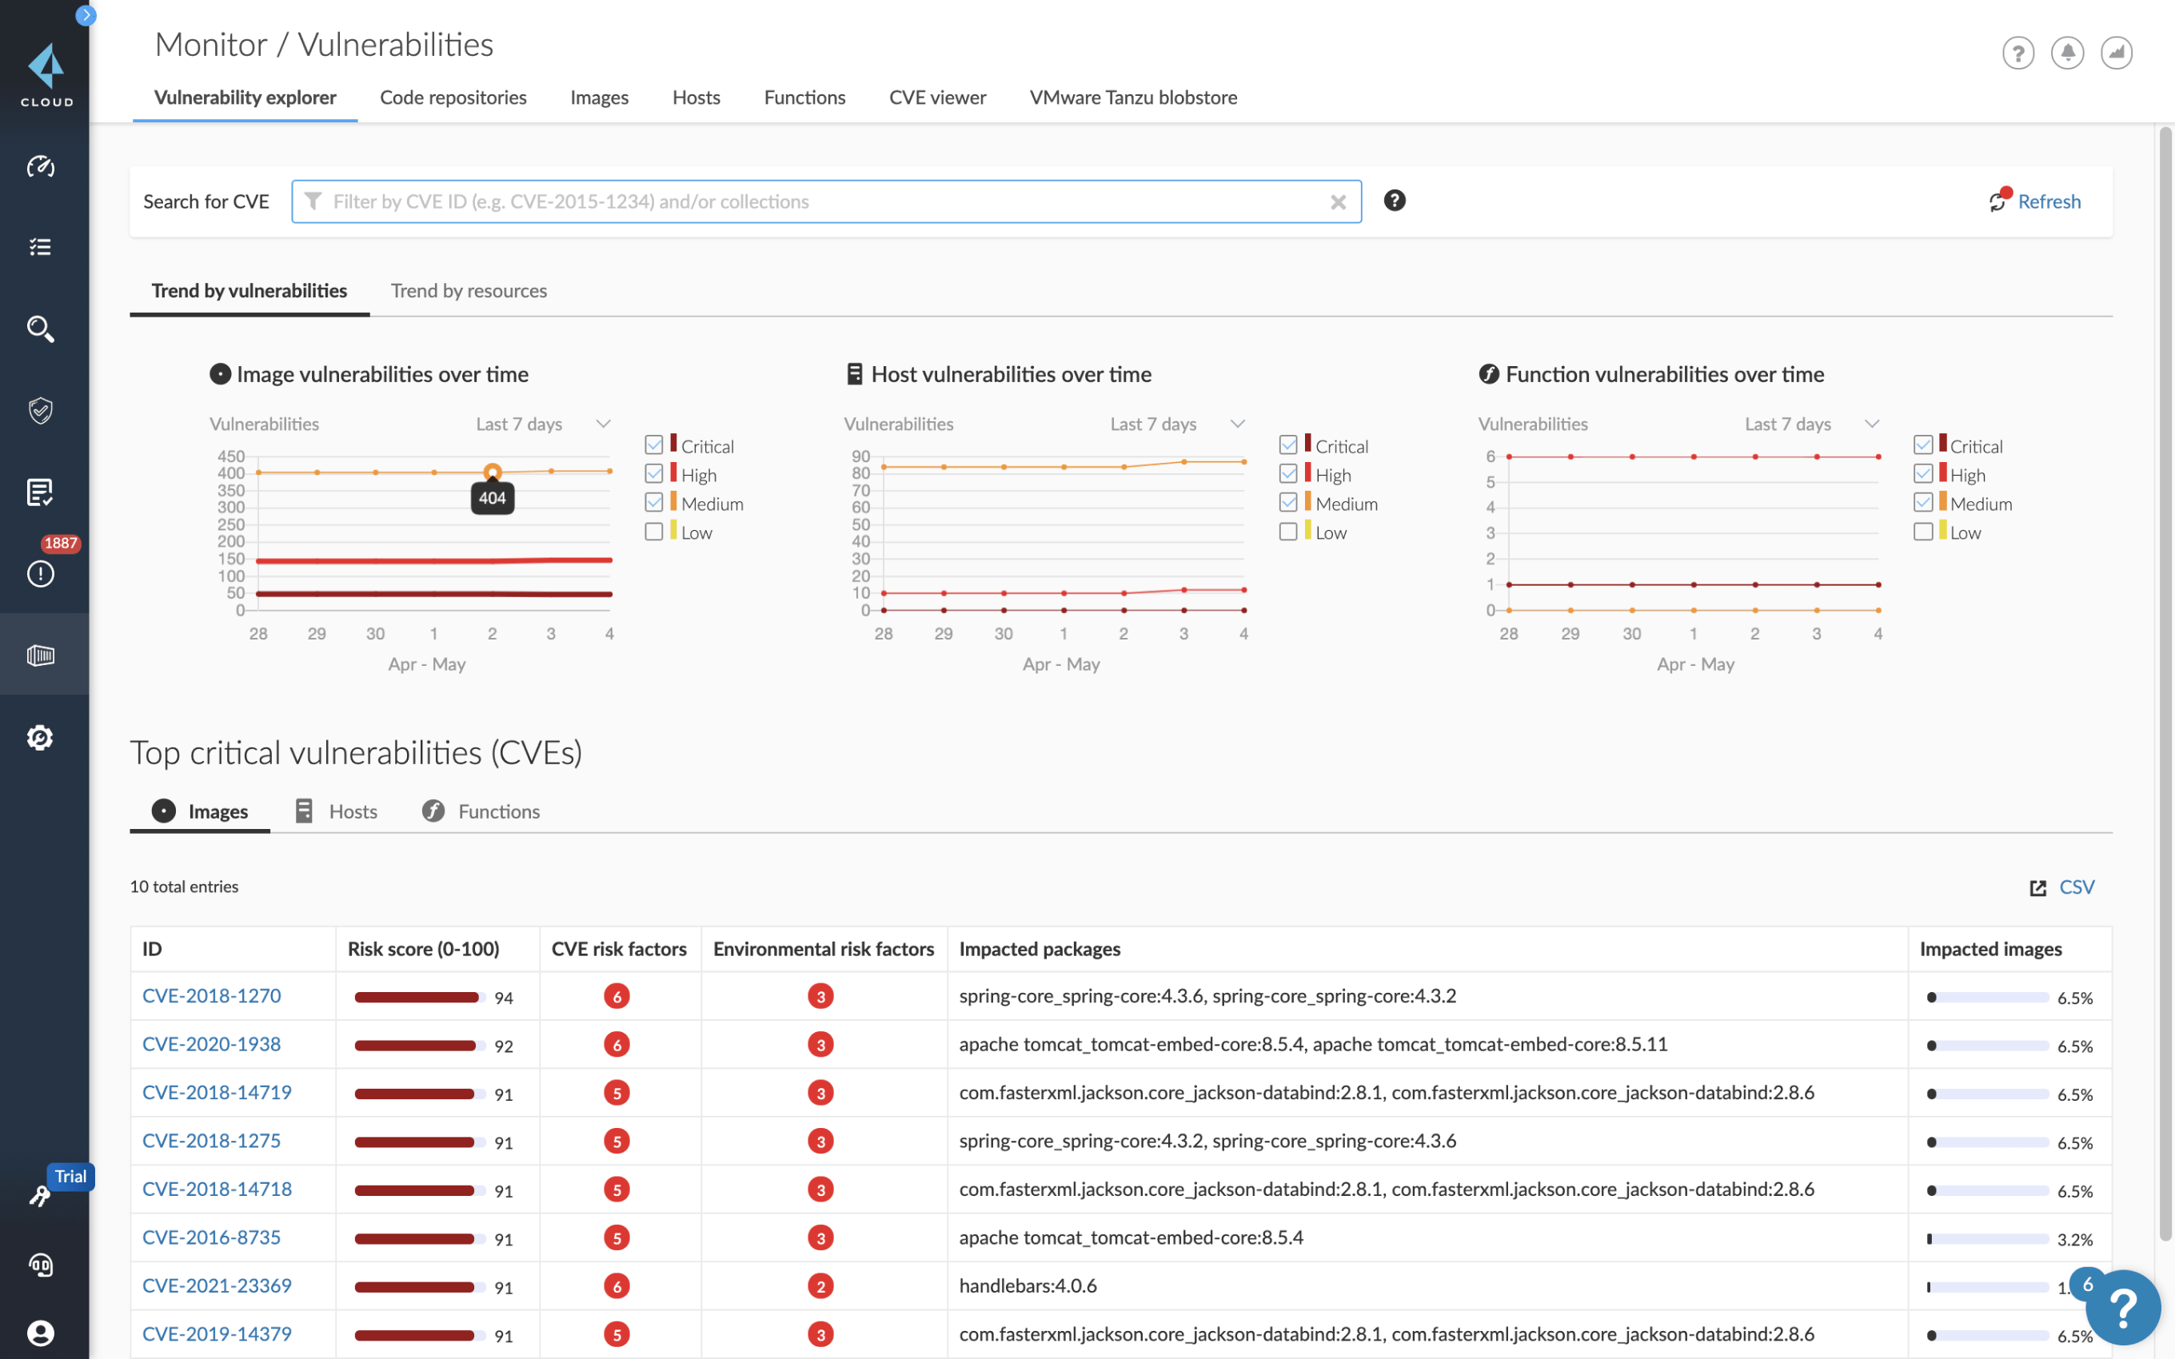Click the settings gear icon in sidebar

41,737
